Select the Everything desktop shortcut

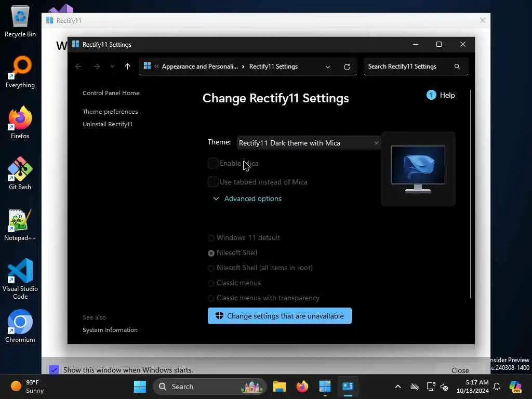point(20,72)
